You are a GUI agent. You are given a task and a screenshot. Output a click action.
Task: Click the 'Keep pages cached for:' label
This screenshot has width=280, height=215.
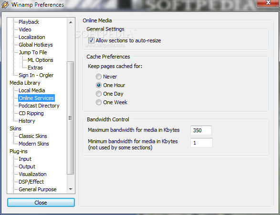pyautogui.click(x=115, y=66)
